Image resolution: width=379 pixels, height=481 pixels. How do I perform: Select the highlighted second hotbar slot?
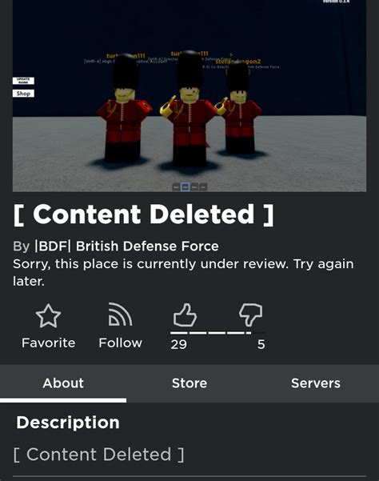coord(185,186)
